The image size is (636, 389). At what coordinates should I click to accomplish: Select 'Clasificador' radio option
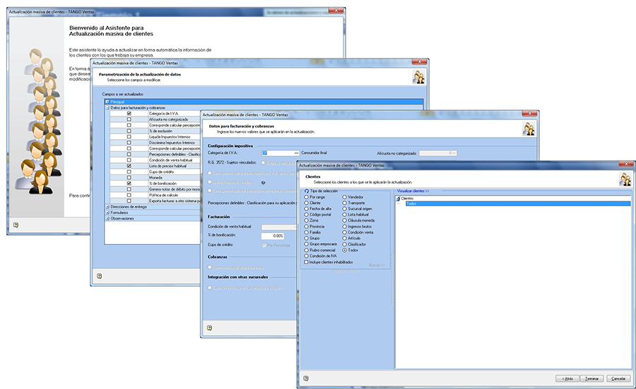pyautogui.click(x=344, y=244)
